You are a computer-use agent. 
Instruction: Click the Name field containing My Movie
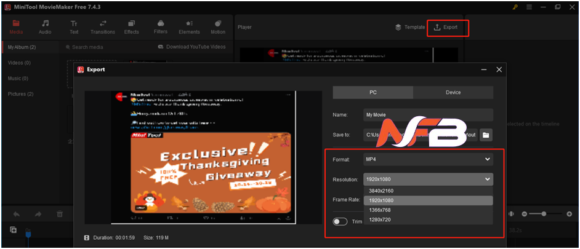tap(427, 114)
